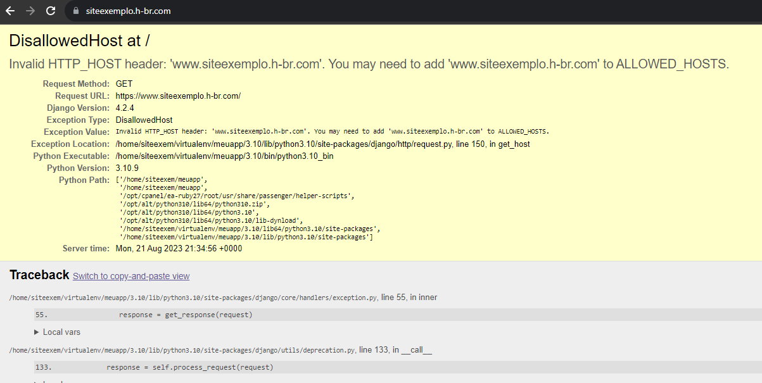
Task: Click the Python Executable path value
Action: point(224,156)
